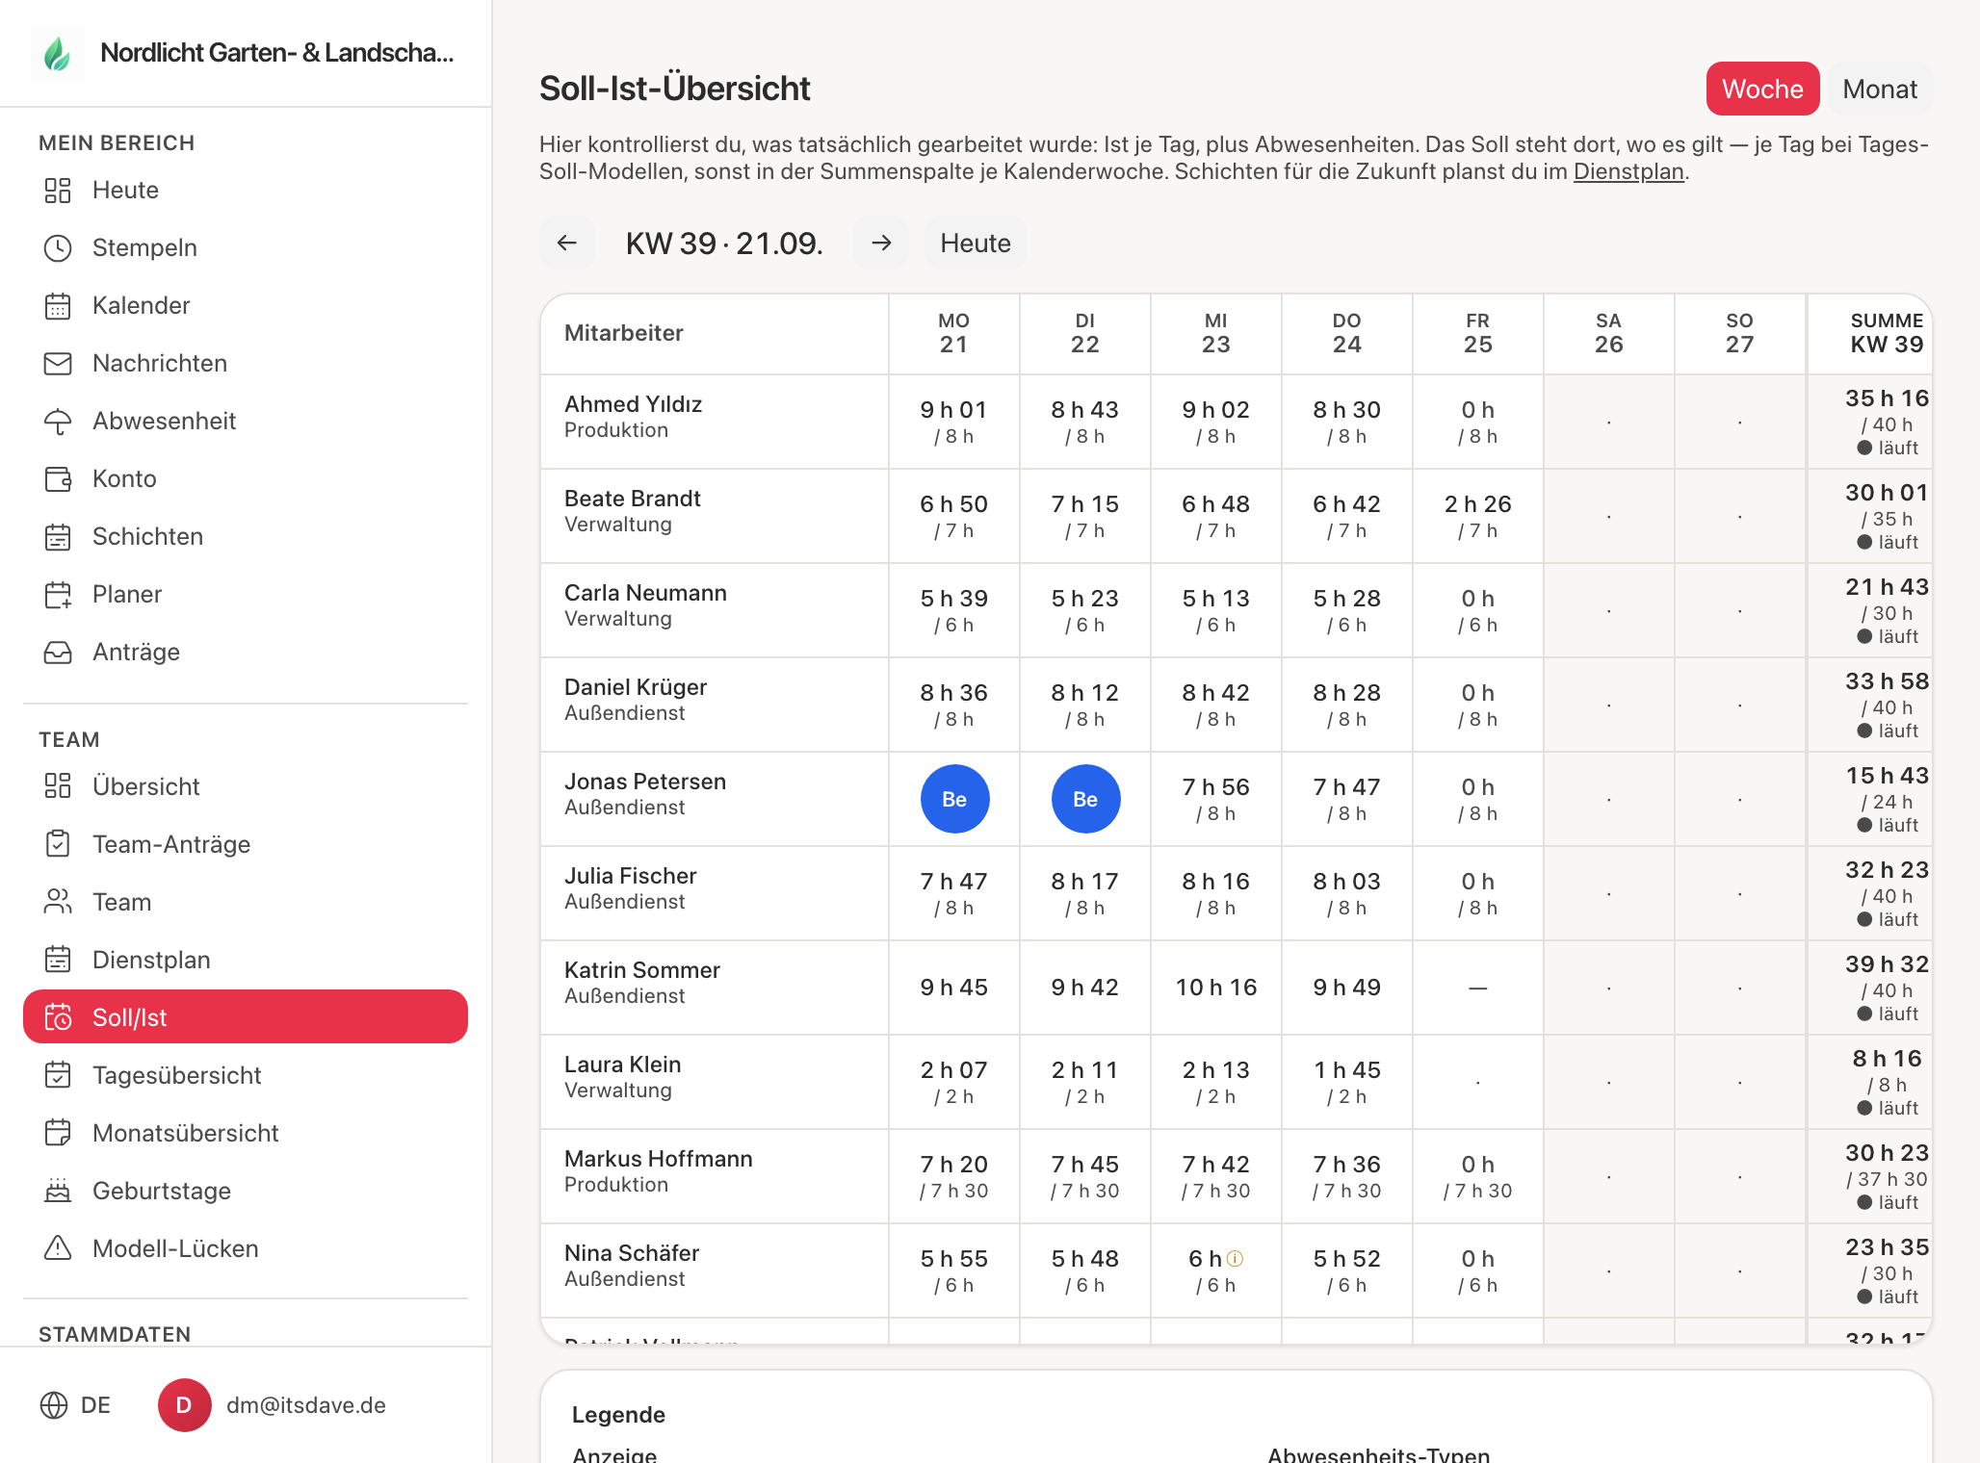Jump to Heute in week navigator
This screenshot has height=1463, width=1980.
click(976, 243)
